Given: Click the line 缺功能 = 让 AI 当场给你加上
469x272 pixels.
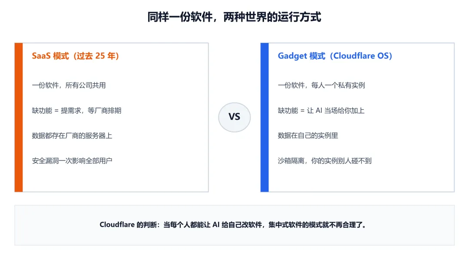Looking at the screenshot, I should pyautogui.click(x=321, y=111).
